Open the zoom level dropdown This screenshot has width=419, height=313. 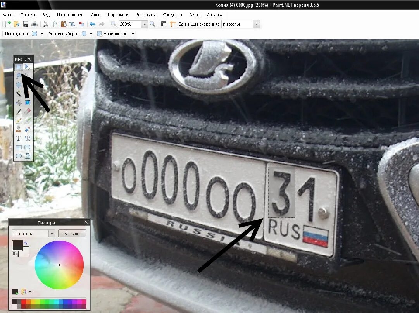click(144, 24)
